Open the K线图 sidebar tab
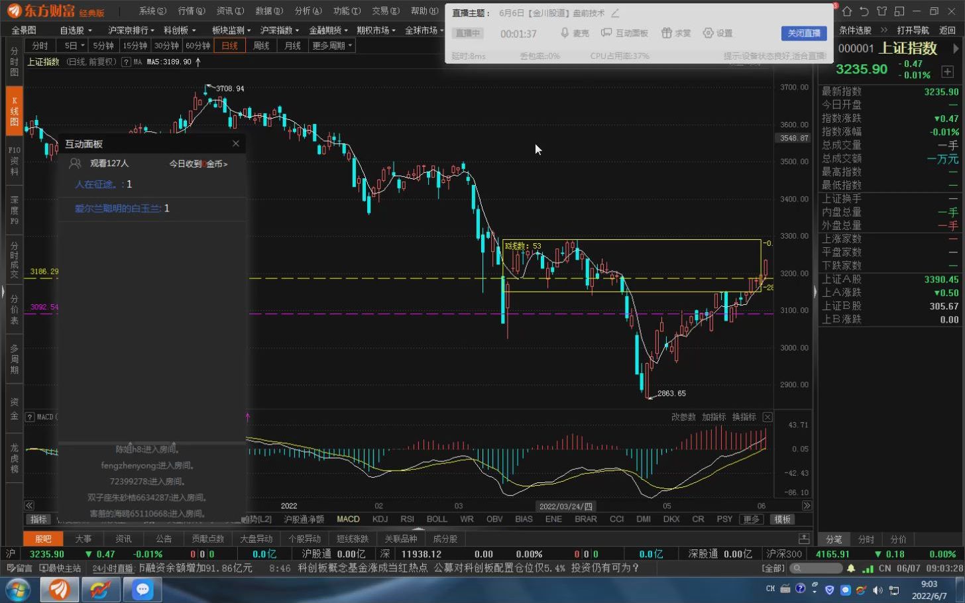 tap(14, 111)
